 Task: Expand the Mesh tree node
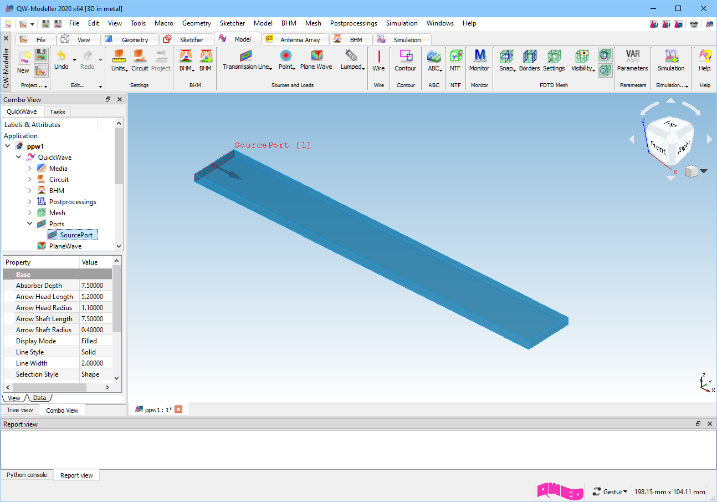point(29,213)
